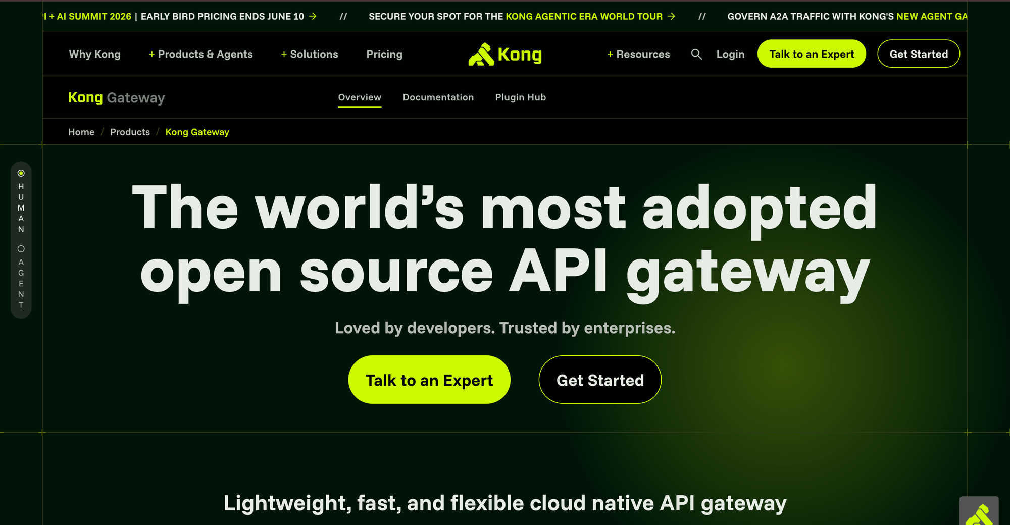Viewport: 1010px width, 525px height.
Task: Click header Get Started button
Action: point(919,54)
